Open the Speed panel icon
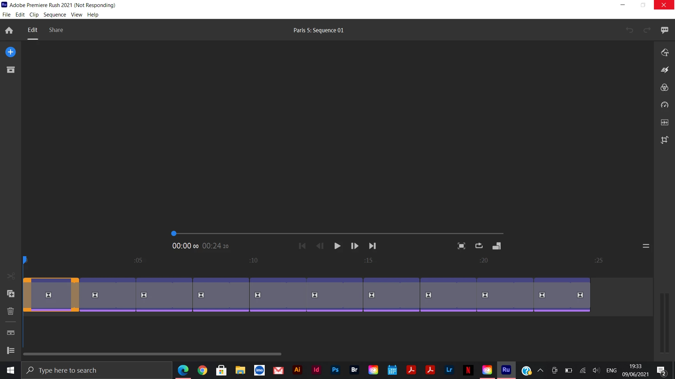The image size is (675, 379). (664, 105)
